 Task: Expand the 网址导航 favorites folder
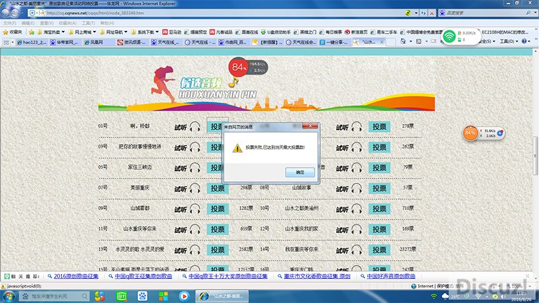tap(113, 32)
